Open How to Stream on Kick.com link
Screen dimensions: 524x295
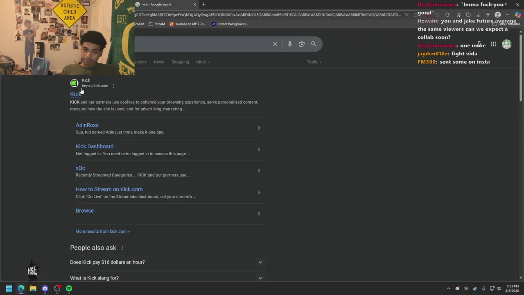[109, 189]
